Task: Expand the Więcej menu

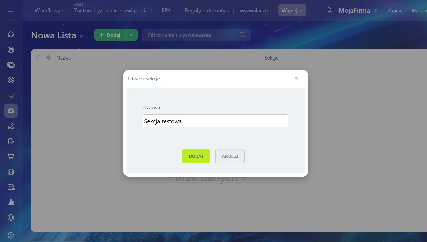Action: (292, 10)
